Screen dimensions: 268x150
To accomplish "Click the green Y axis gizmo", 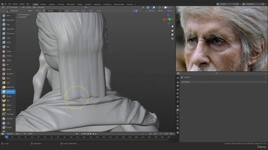I will [170, 20].
